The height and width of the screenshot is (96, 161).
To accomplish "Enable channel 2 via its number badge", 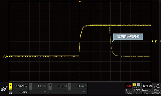I will pyautogui.click(x=30, y=85).
